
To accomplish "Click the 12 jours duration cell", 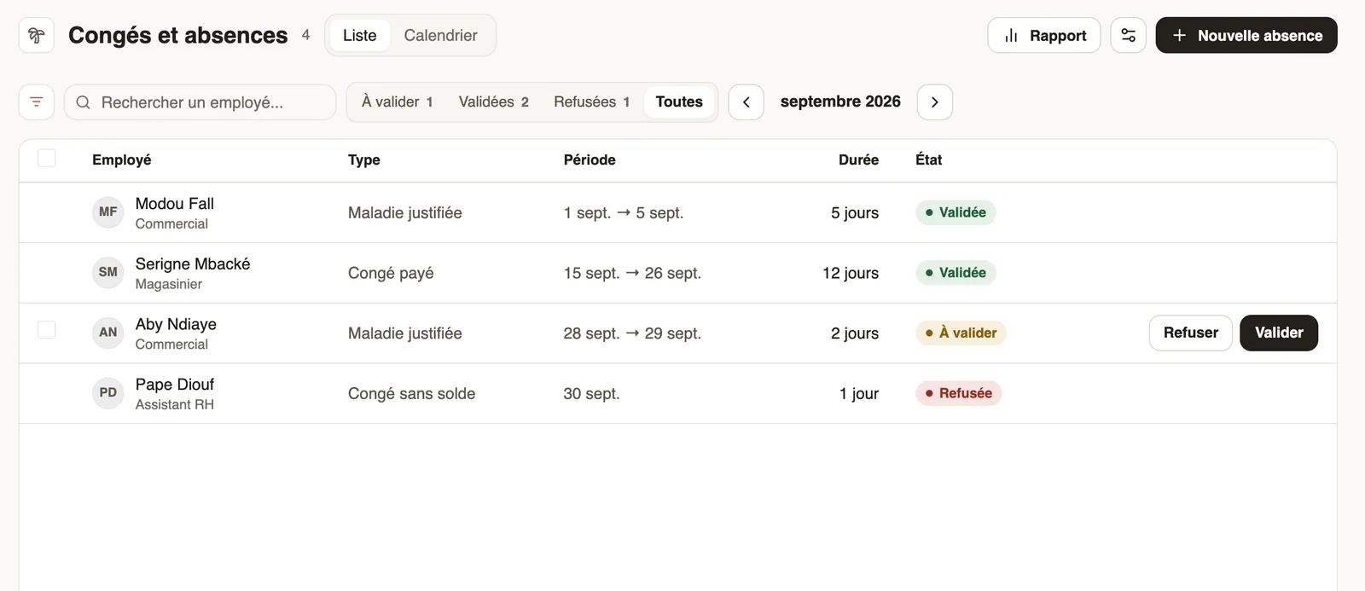I will pos(851,273).
